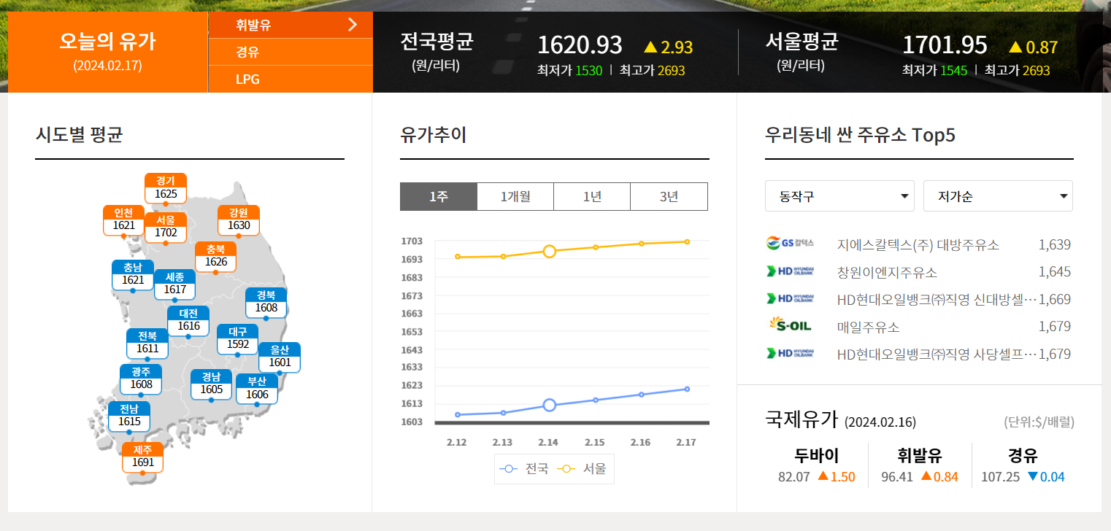Viewport: 1111px width, 531px height.
Task: Click the 부산 1606 map marker
Action: coord(257,389)
